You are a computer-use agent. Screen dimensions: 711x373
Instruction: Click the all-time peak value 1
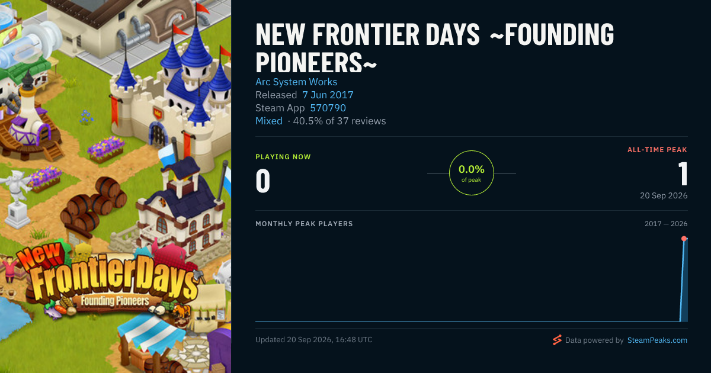point(683,173)
